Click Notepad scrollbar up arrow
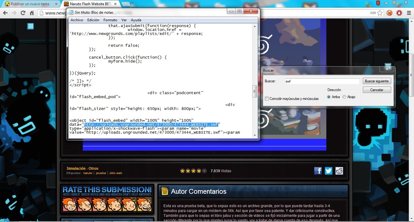This screenshot has height=222, width=414. 255,26
